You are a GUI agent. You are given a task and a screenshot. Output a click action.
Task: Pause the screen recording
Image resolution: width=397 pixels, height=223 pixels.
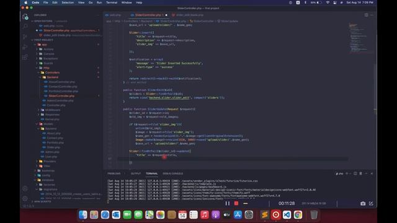coord(228,203)
